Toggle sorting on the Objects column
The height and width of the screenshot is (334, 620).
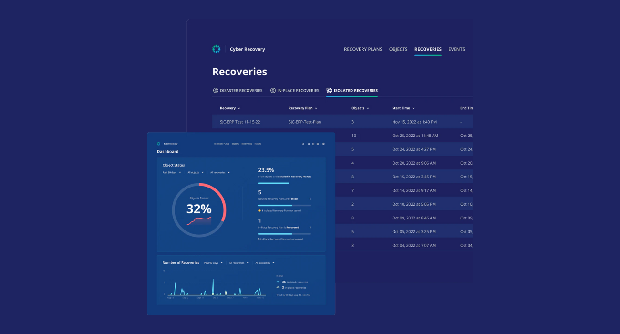pyautogui.click(x=367, y=108)
